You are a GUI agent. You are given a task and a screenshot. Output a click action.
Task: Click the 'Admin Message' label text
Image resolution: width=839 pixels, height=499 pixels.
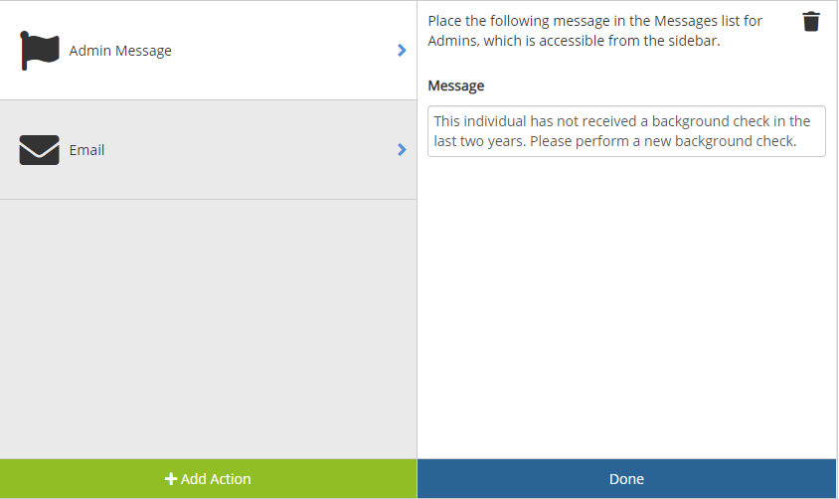point(120,51)
